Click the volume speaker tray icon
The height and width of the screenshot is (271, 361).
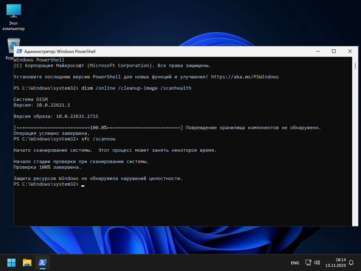[x=317, y=263]
